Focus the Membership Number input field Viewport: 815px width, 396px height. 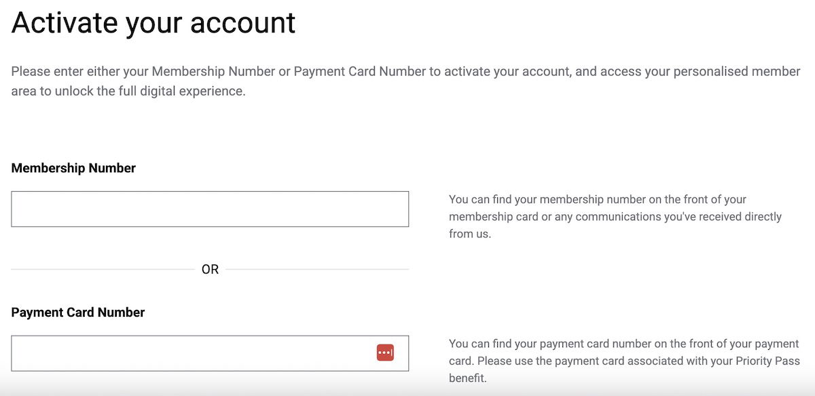[x=210, y=209]
